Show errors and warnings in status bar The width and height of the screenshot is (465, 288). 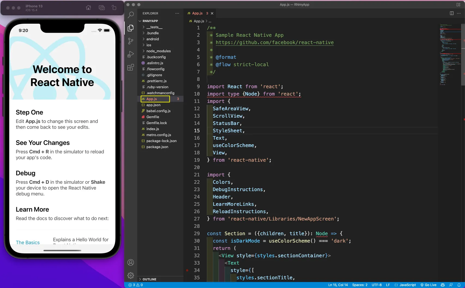136,285
